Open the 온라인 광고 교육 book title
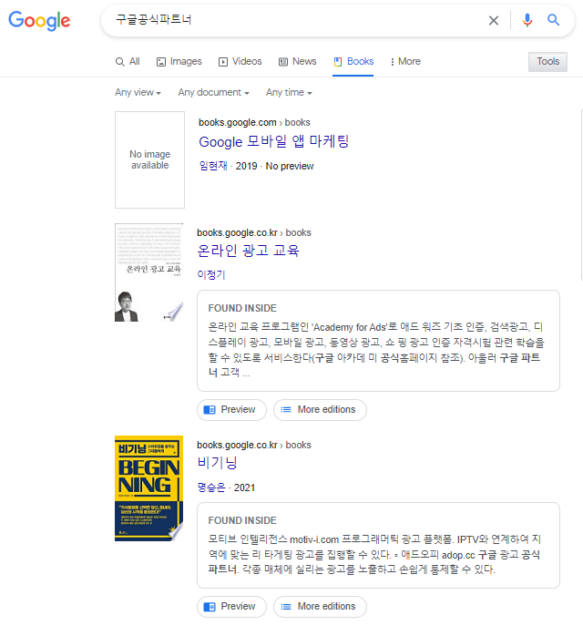This screenshot has height=626, width=583. click(248, 250)
